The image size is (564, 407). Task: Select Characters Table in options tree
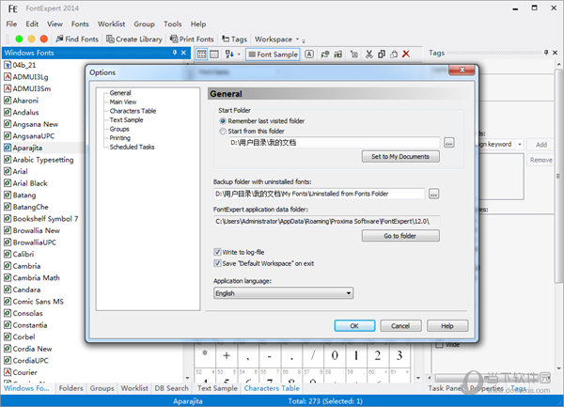pos(133,111)
